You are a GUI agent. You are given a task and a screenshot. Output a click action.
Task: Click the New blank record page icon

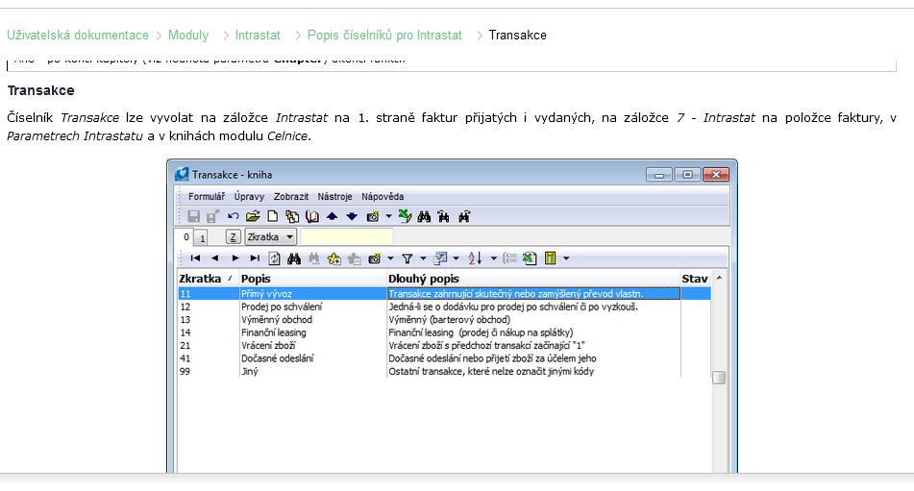272,216
